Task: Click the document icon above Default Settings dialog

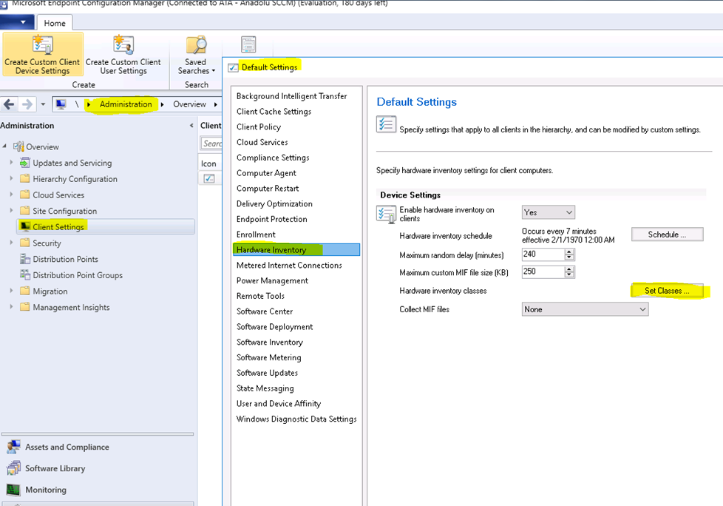Action: [248, 44]
